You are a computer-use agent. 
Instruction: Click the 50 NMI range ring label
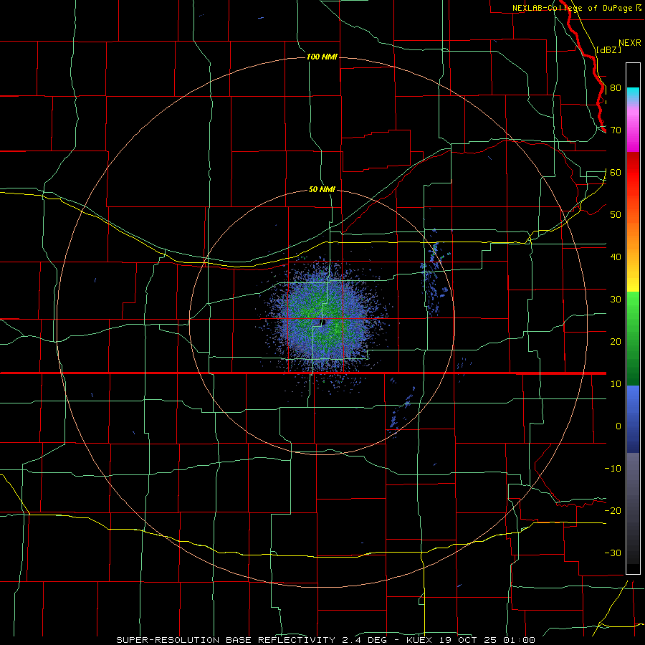click(x=322, y=189)
